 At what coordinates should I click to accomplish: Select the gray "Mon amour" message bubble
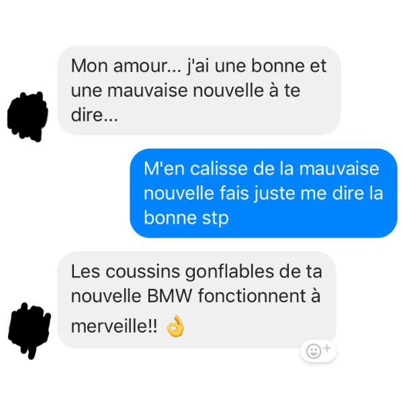click(x=199, y=90)
